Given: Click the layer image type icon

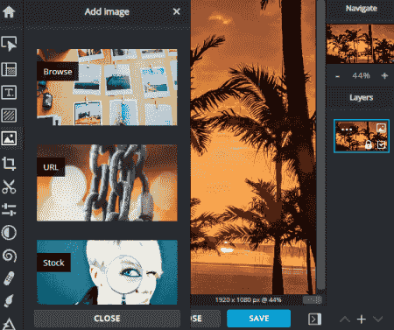Looking at the screenshot, I should click(381, 128).
